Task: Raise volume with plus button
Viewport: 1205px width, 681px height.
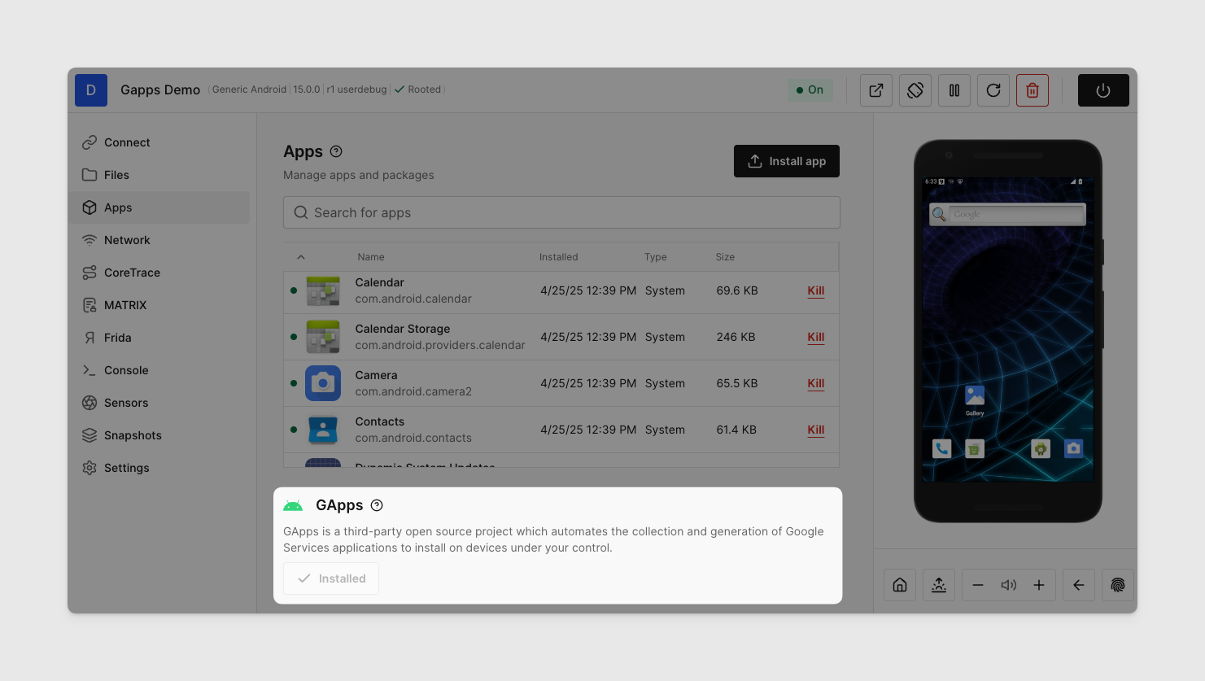Action: pyautogui.click(x=1039, y=585)
